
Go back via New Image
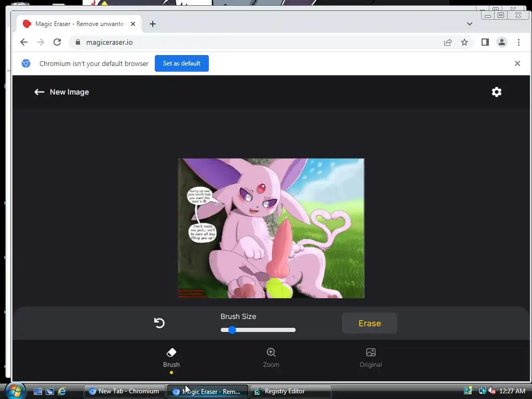(61, 92)
